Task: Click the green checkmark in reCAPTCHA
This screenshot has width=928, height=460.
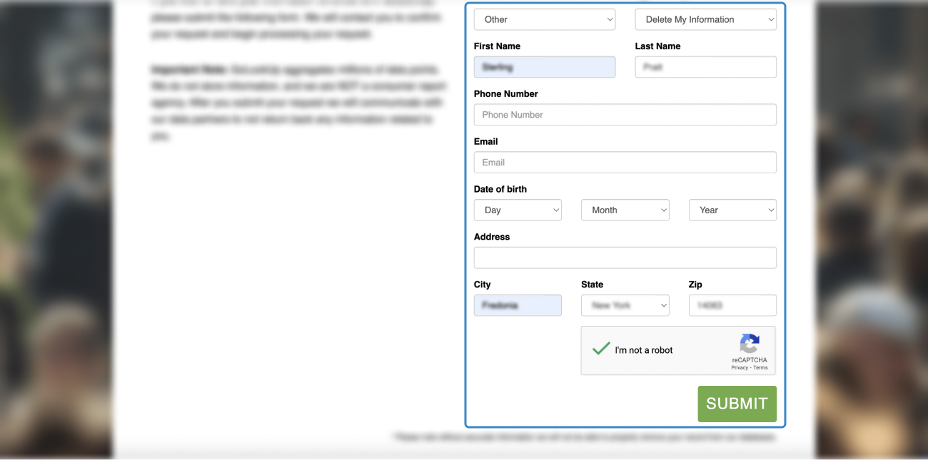Action: pos(601,349)
